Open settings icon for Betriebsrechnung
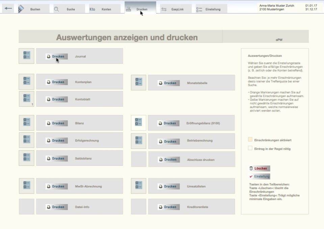Image resolution: width=324 pixels, height=229 pixels. pos(138,141)
